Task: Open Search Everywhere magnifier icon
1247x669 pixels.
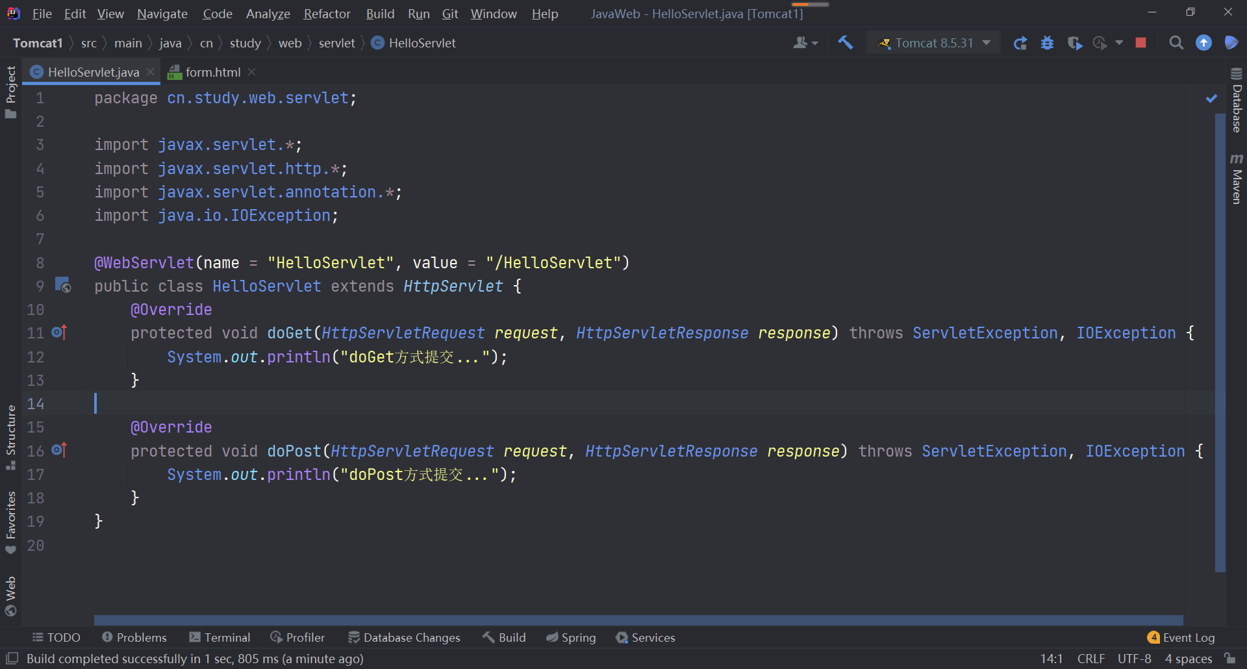Action: 1176,43
